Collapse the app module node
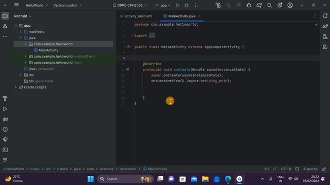 (16, 26)
